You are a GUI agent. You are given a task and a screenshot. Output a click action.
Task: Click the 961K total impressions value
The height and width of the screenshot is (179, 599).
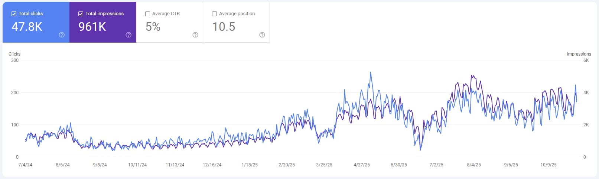92,27
